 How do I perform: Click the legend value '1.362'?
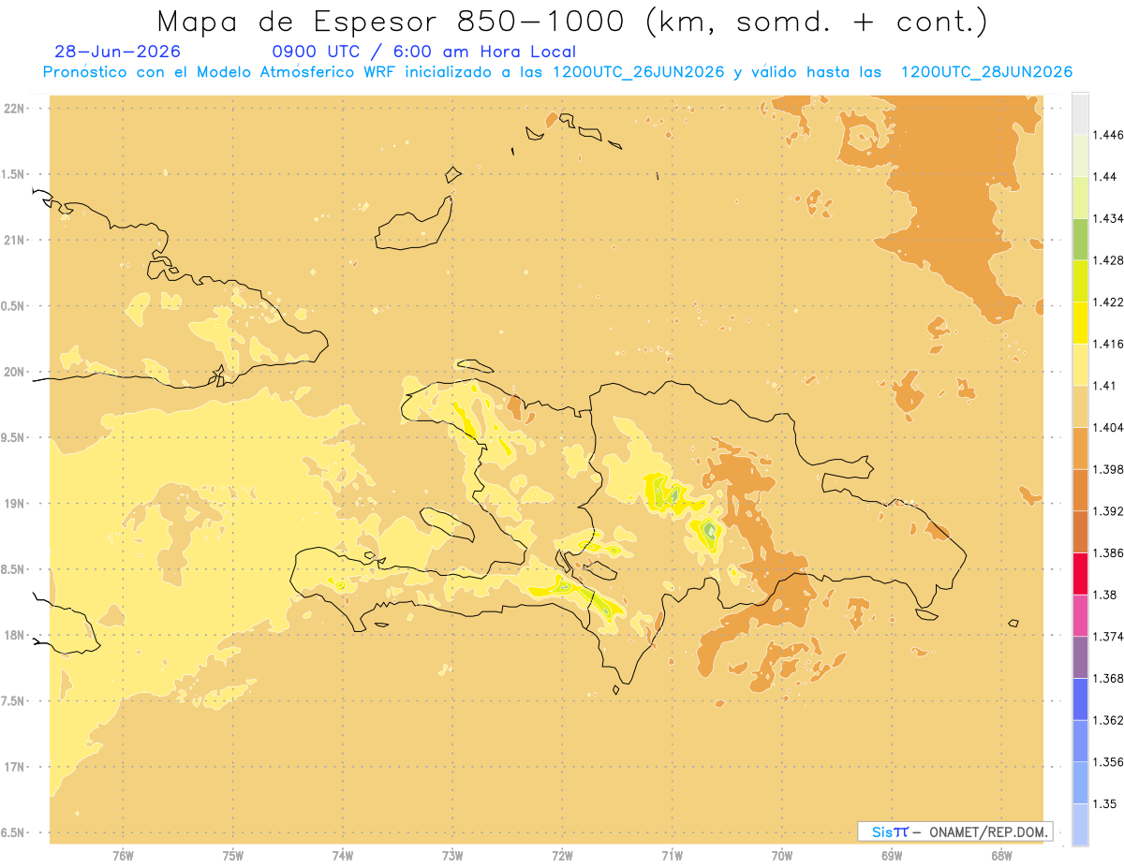[1107, 720]
